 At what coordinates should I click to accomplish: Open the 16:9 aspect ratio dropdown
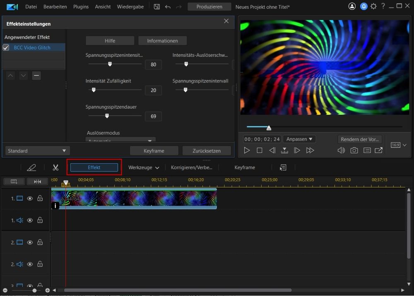click(398, 145)
